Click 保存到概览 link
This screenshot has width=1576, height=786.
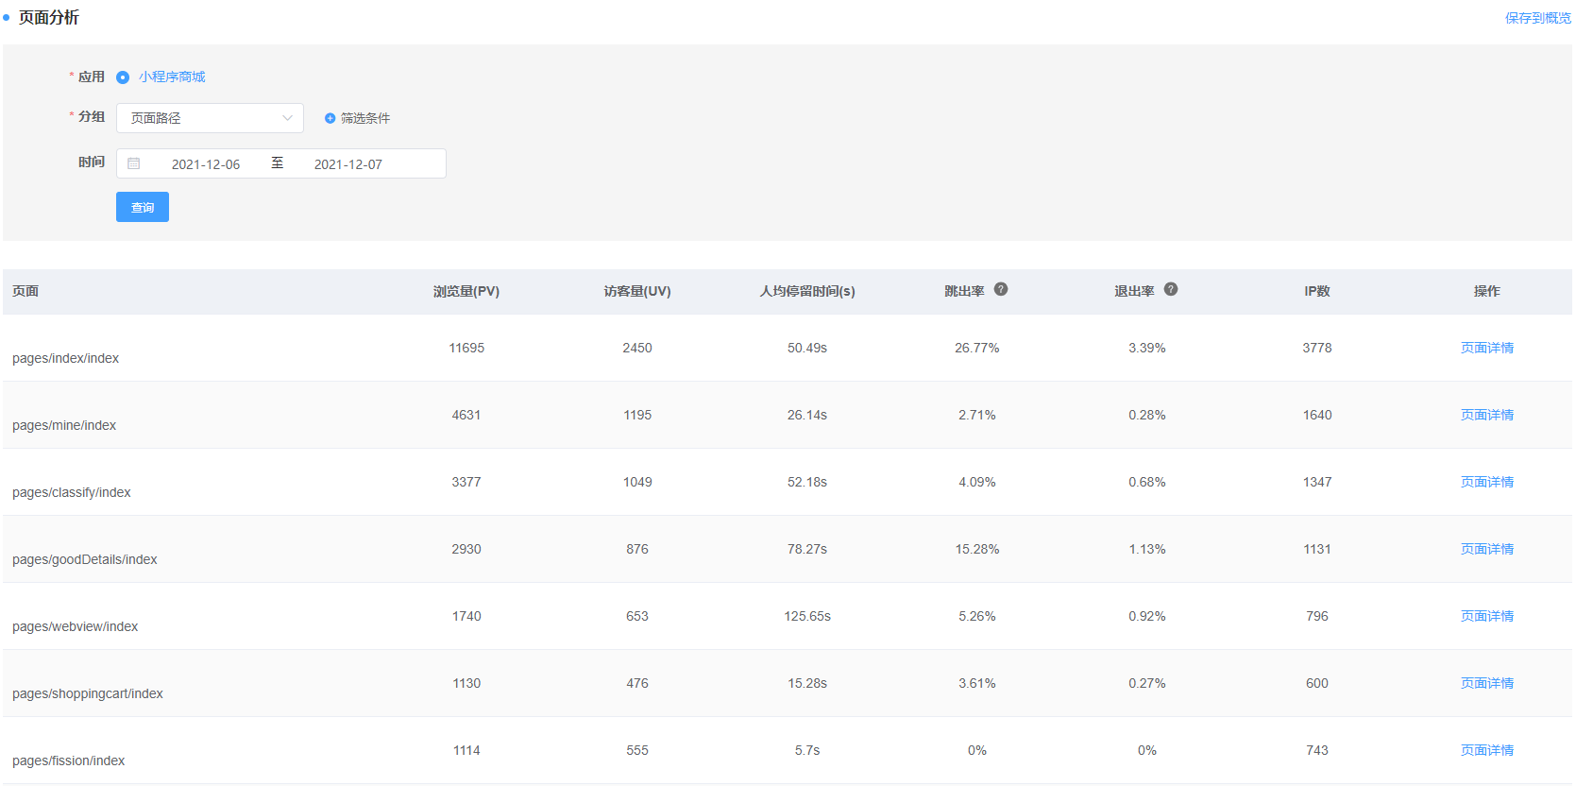tap(1538, 18)
